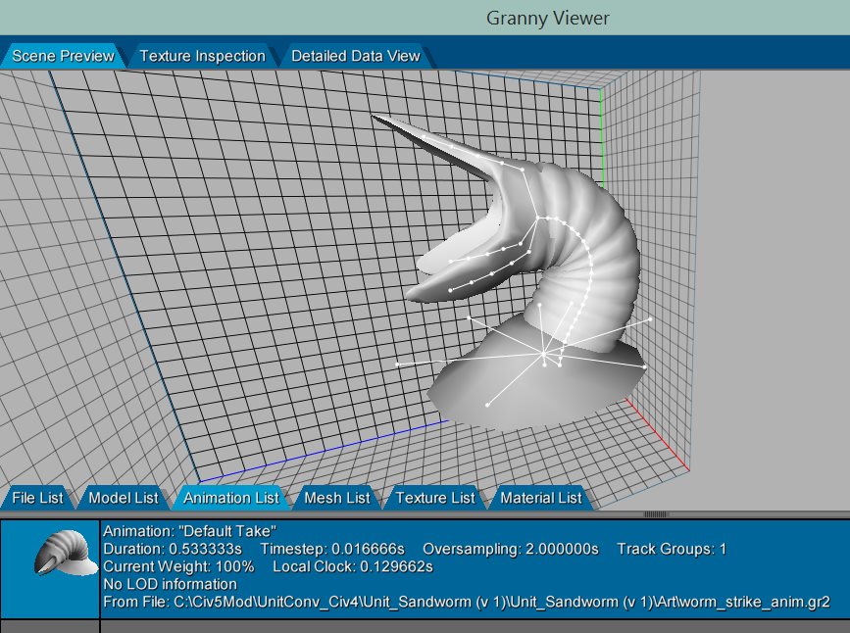This screenshot has height=633, width=850.
Task: Click the Granny Viewer window title
Action: 547,18
